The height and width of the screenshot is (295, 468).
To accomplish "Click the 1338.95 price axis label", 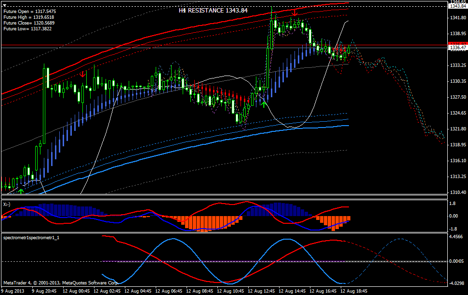I will tap(458, 33).
